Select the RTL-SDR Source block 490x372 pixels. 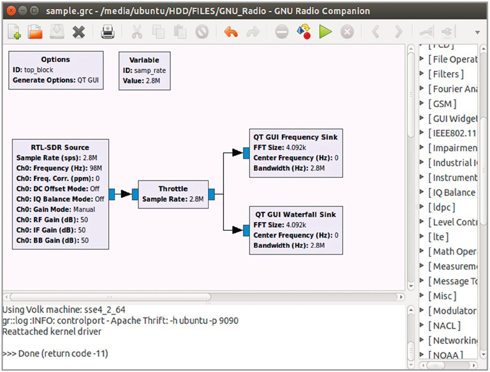click(x=60, y=194)
